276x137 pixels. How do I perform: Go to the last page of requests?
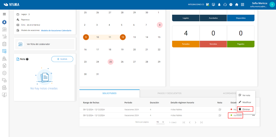201,122
